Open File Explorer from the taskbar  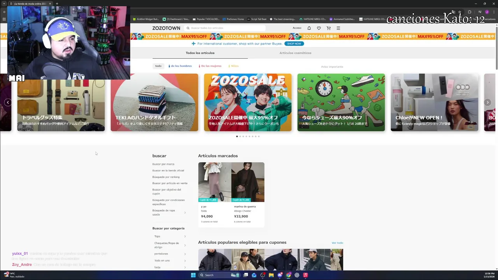(x=271, y=275)
